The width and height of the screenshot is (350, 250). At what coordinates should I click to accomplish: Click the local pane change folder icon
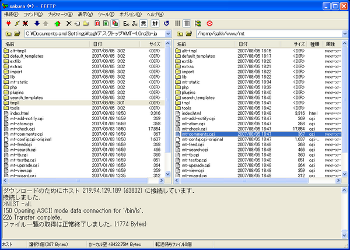(17, 34)
